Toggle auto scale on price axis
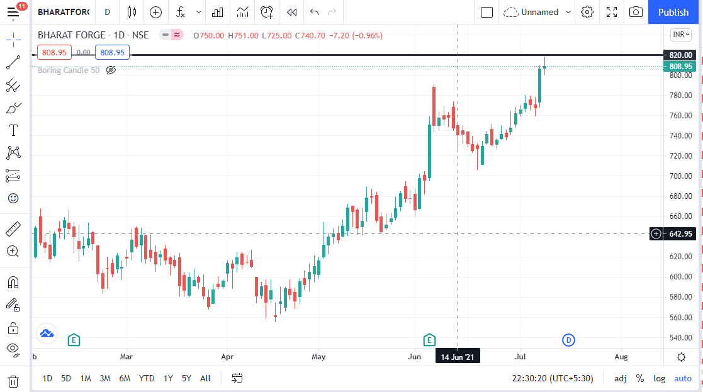This screenshot has height=392, width=703. click(x=683, y=378)
